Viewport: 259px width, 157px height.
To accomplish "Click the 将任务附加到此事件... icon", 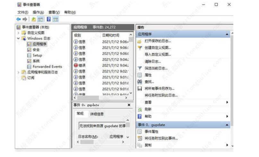I will click(140, 138).
